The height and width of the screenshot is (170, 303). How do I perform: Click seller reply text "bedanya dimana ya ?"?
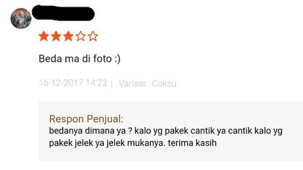point(90,131)
